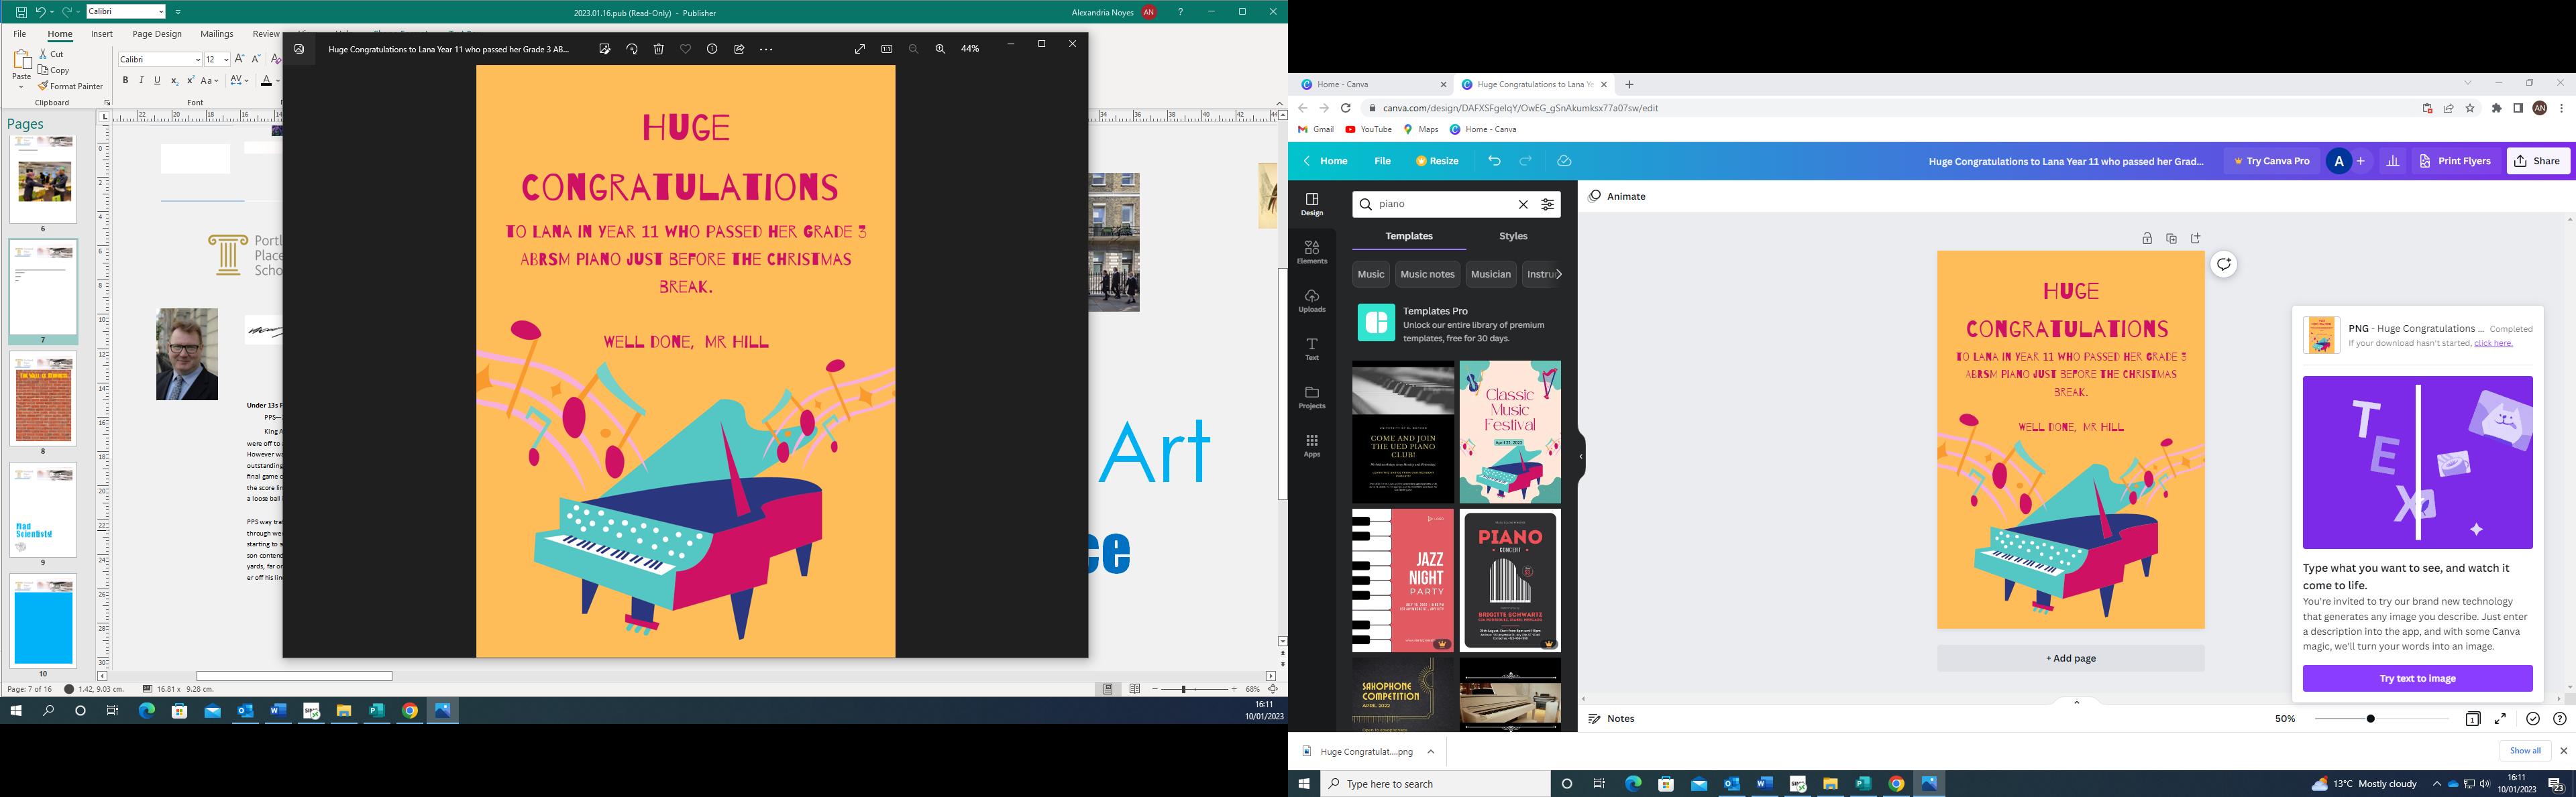Open the quick access toolbar font dropdown
Image resolution: width=2576 pixels, height=797 pixels.
tap(161, 12)
